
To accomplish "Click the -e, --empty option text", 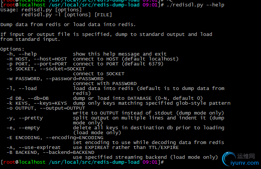I will click(23, 128).
